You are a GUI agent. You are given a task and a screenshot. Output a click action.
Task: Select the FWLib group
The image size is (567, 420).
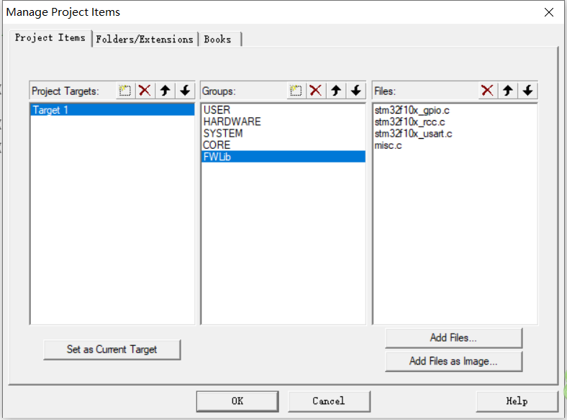(x=283, y=157)
